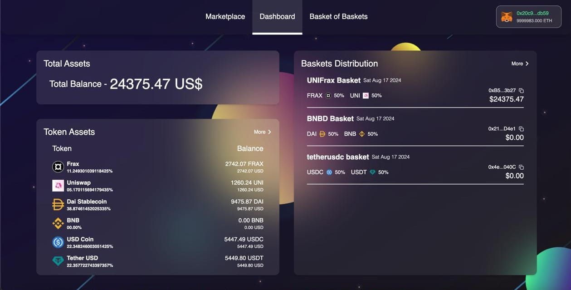Click the Total Assets heading

67,64
